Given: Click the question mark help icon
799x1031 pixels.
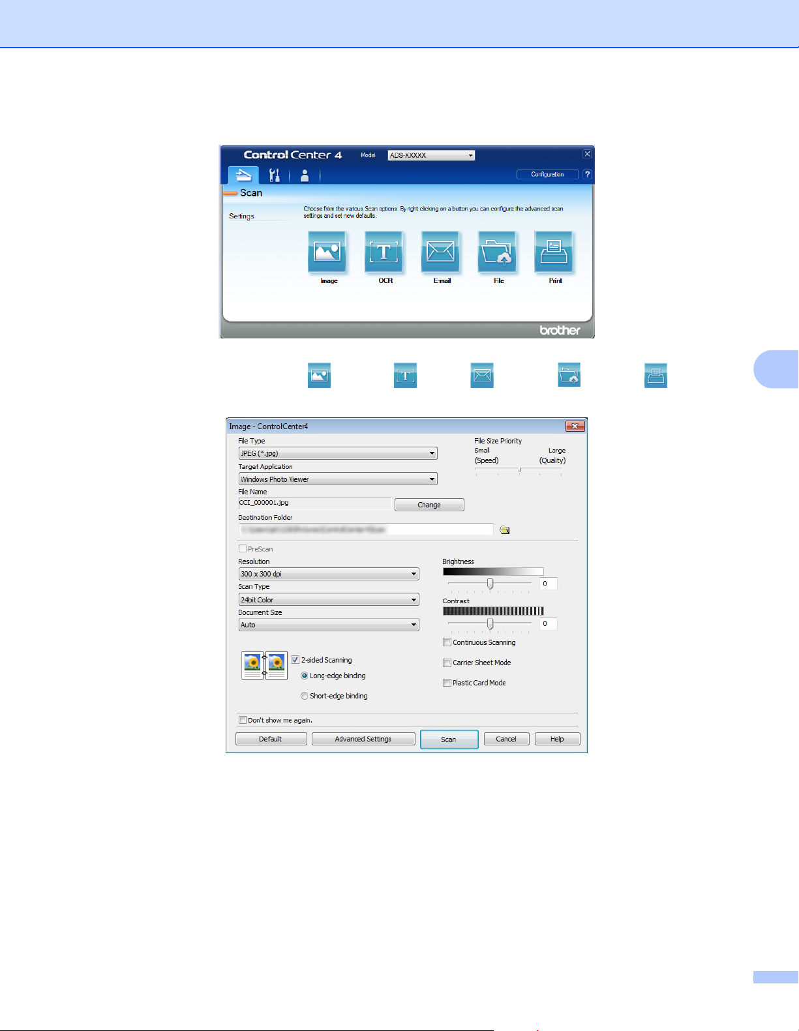Looking at the screenshot, I should pos(588,174).
